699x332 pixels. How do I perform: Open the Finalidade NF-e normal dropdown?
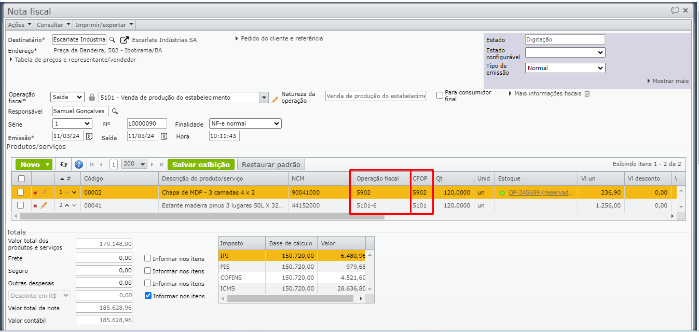(x=245, y=123)
